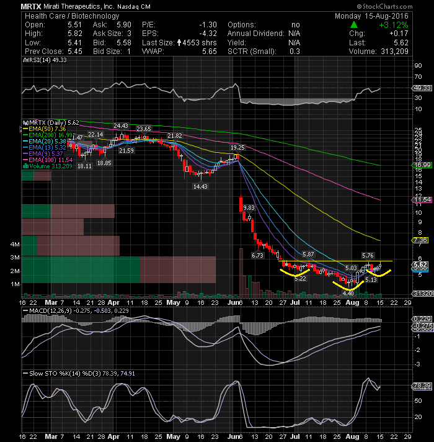Click the 14.43 low price label

(x=200, y=186)
